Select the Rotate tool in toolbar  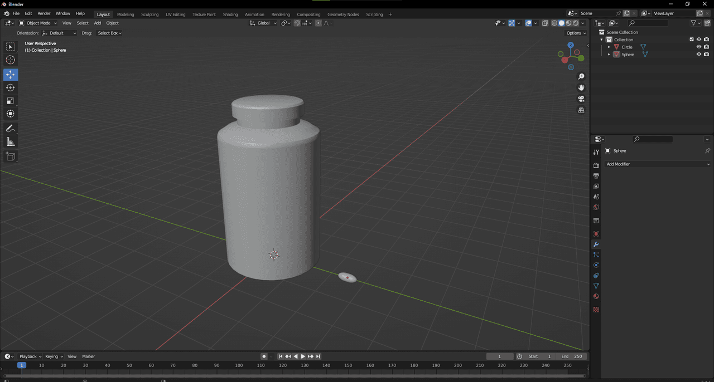11,87
